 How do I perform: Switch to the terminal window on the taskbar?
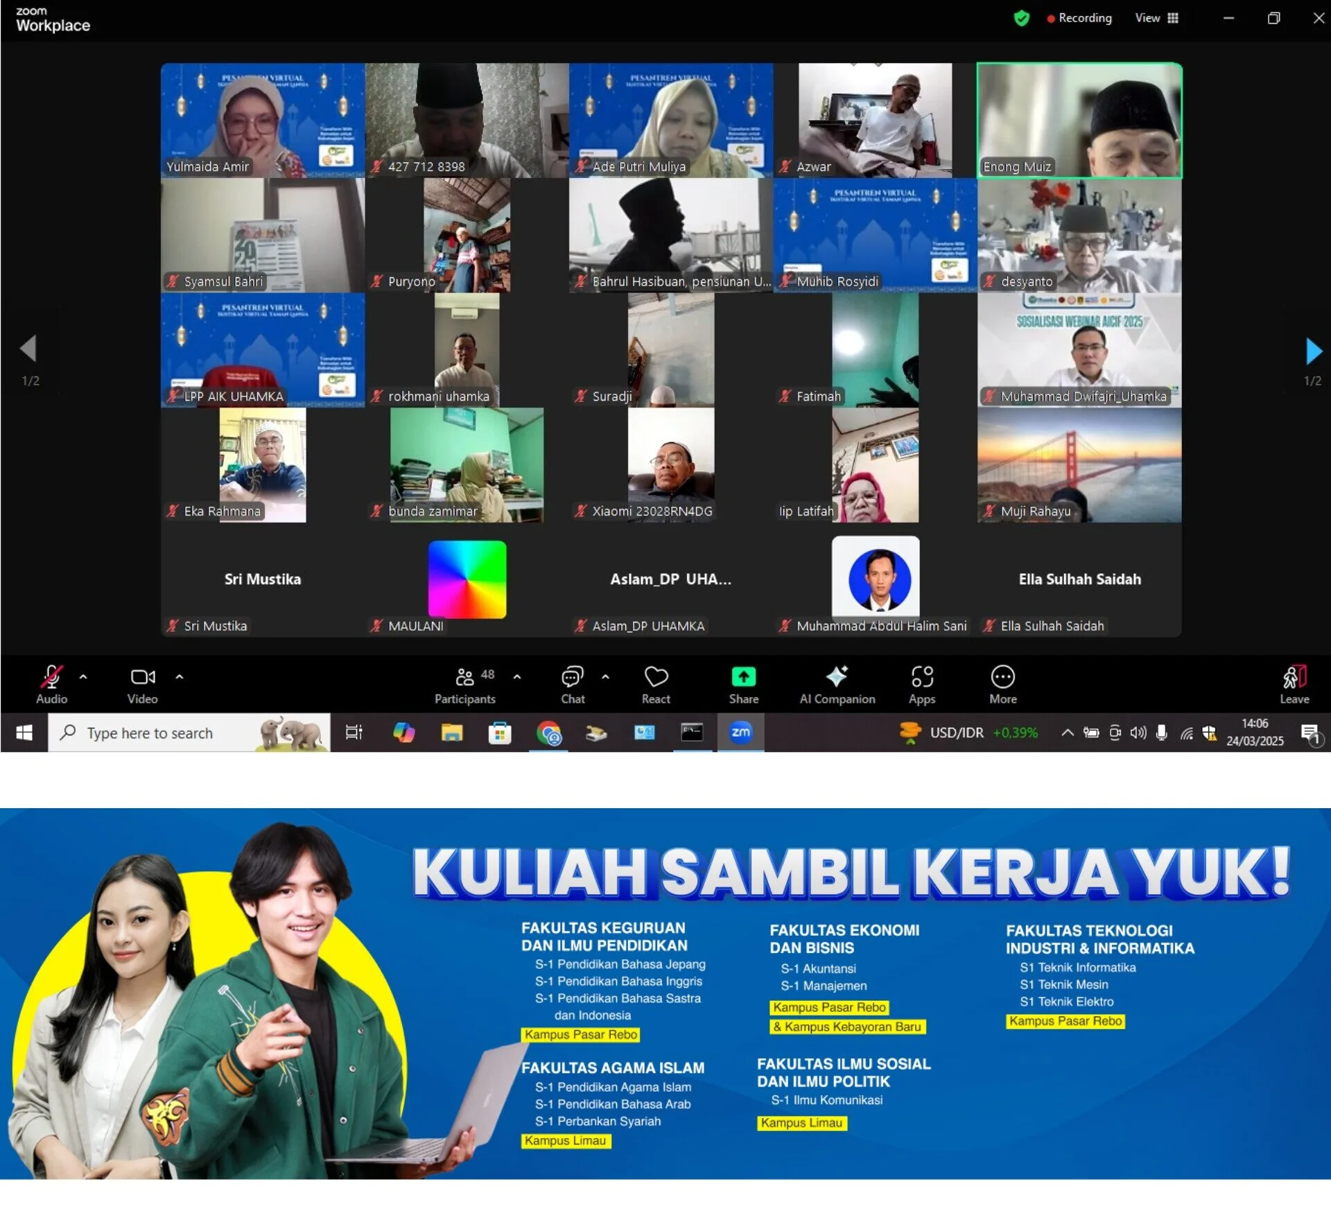pos(692,733)
